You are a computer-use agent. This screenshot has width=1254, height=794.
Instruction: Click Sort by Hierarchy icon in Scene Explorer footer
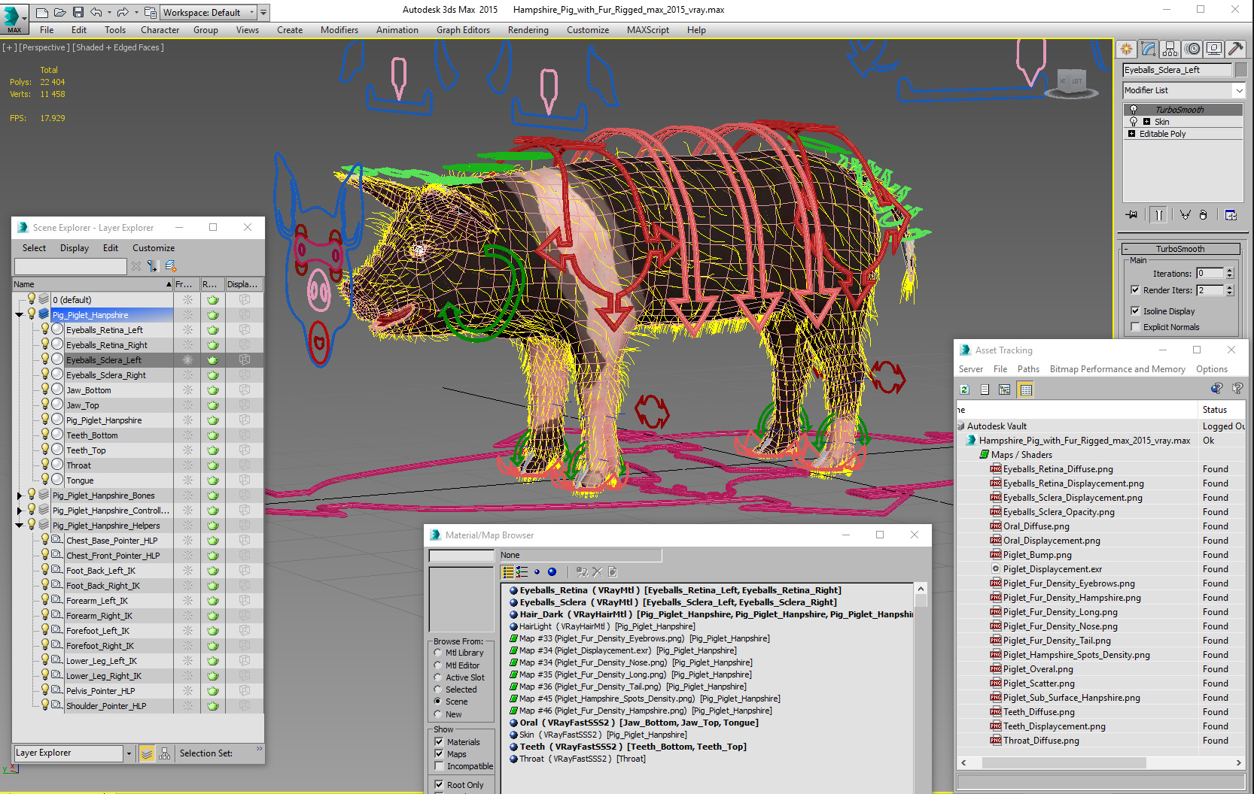point(164,753)
